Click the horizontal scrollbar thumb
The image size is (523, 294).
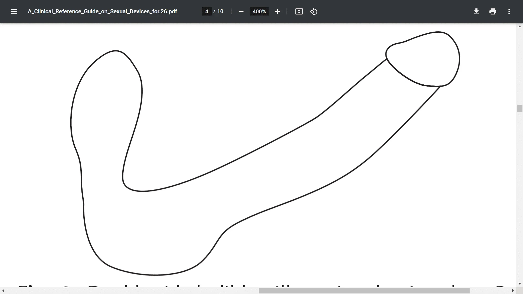[x=364, y=291]
